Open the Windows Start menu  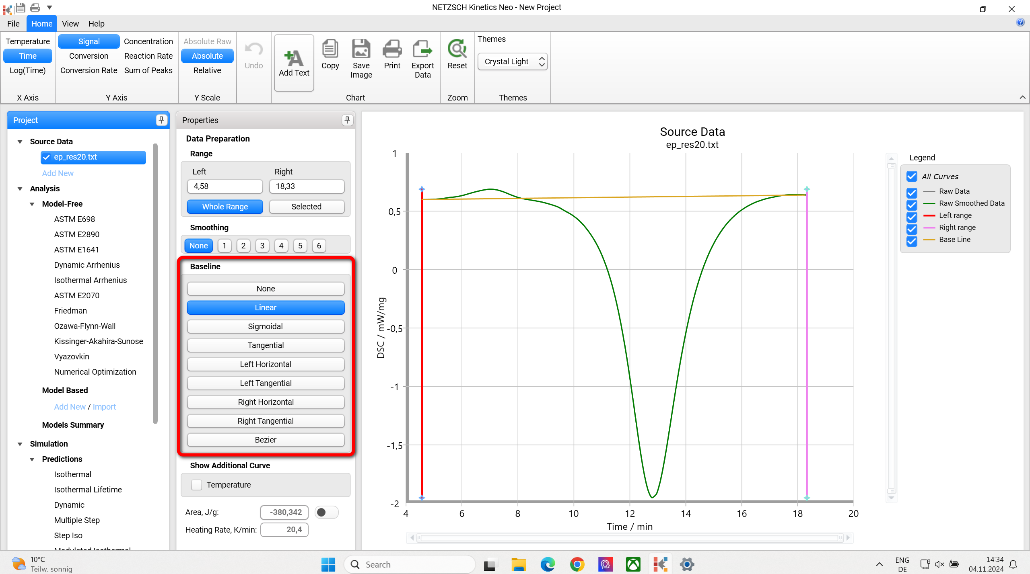click(x=328, y=564)
